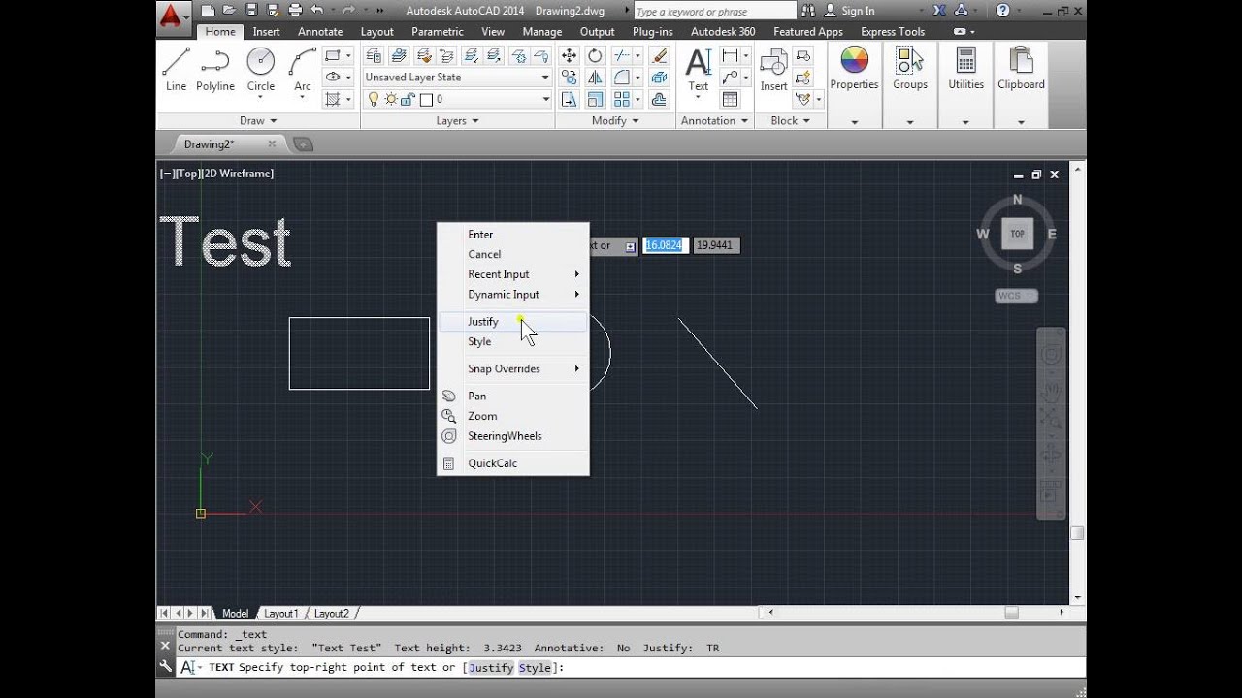Image resolution: width=1242 pixels, height=698 pixels.
Task: Click the Undo arrow icon
Action: point(316,11)
